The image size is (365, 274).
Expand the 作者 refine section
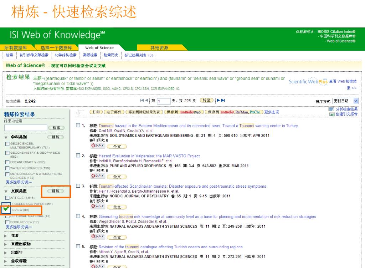(6, 236)
